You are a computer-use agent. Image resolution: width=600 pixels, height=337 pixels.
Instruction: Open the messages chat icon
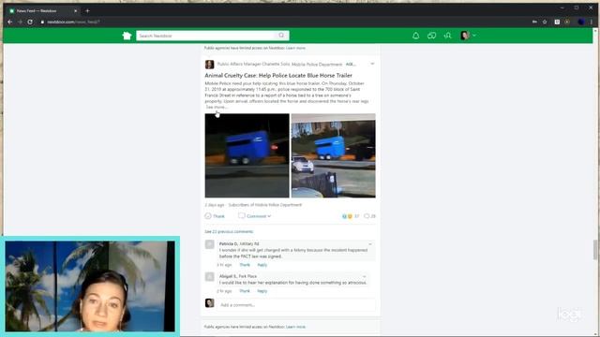(431, 36)
